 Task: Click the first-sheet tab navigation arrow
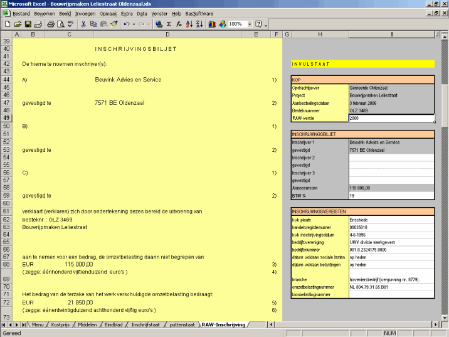(4, 324)
